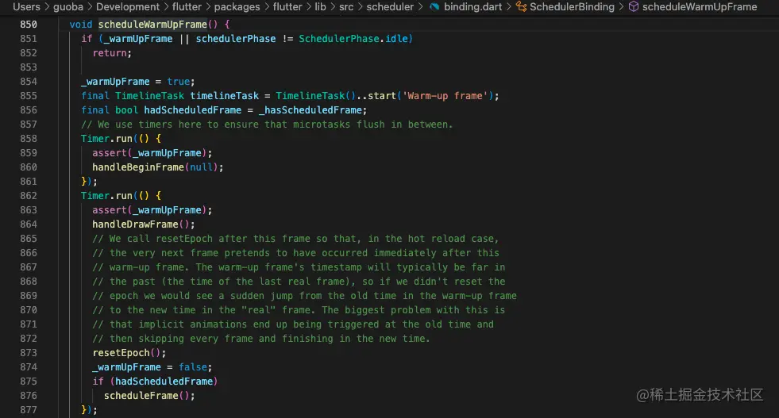Image resolution: width=779 pixels, height=418 pixels.
Task: Open the scheduler breadcrumb folder
Action: tap(390, 7)
